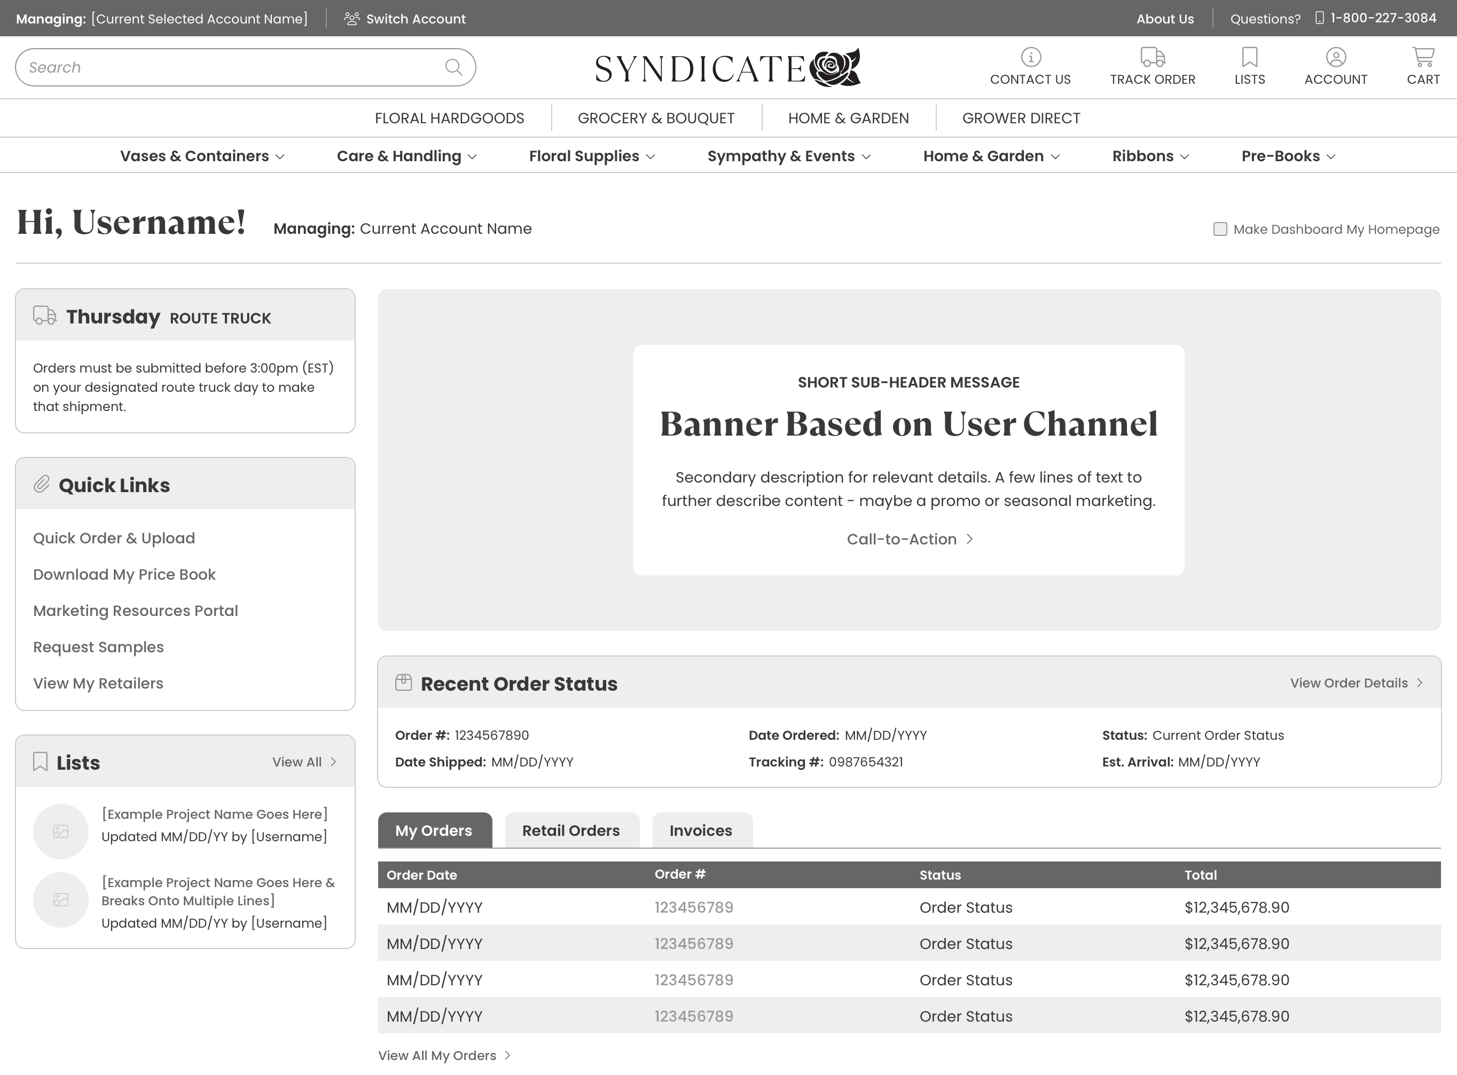The width and height of the screenshot is (1457, 1075).
Task: Click the search magnifier icon
Action: coord(454,67)
